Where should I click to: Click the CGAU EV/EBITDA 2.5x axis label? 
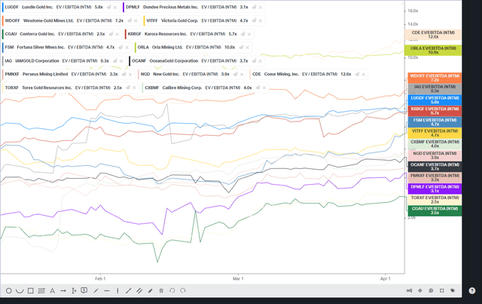coord(435,211)
